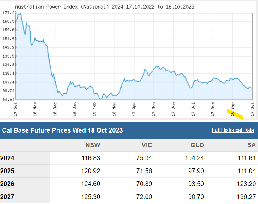The width and height of the screenshot is (258, 204).
Task: Select the 2024 row label
Action: click(x=7, y=158)
